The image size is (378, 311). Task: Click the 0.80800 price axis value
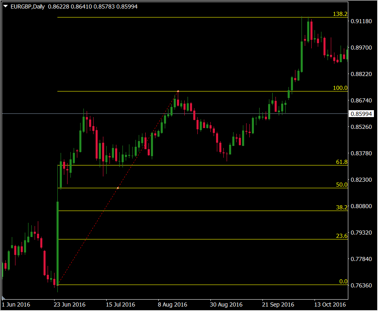click(x=361, y=206)
